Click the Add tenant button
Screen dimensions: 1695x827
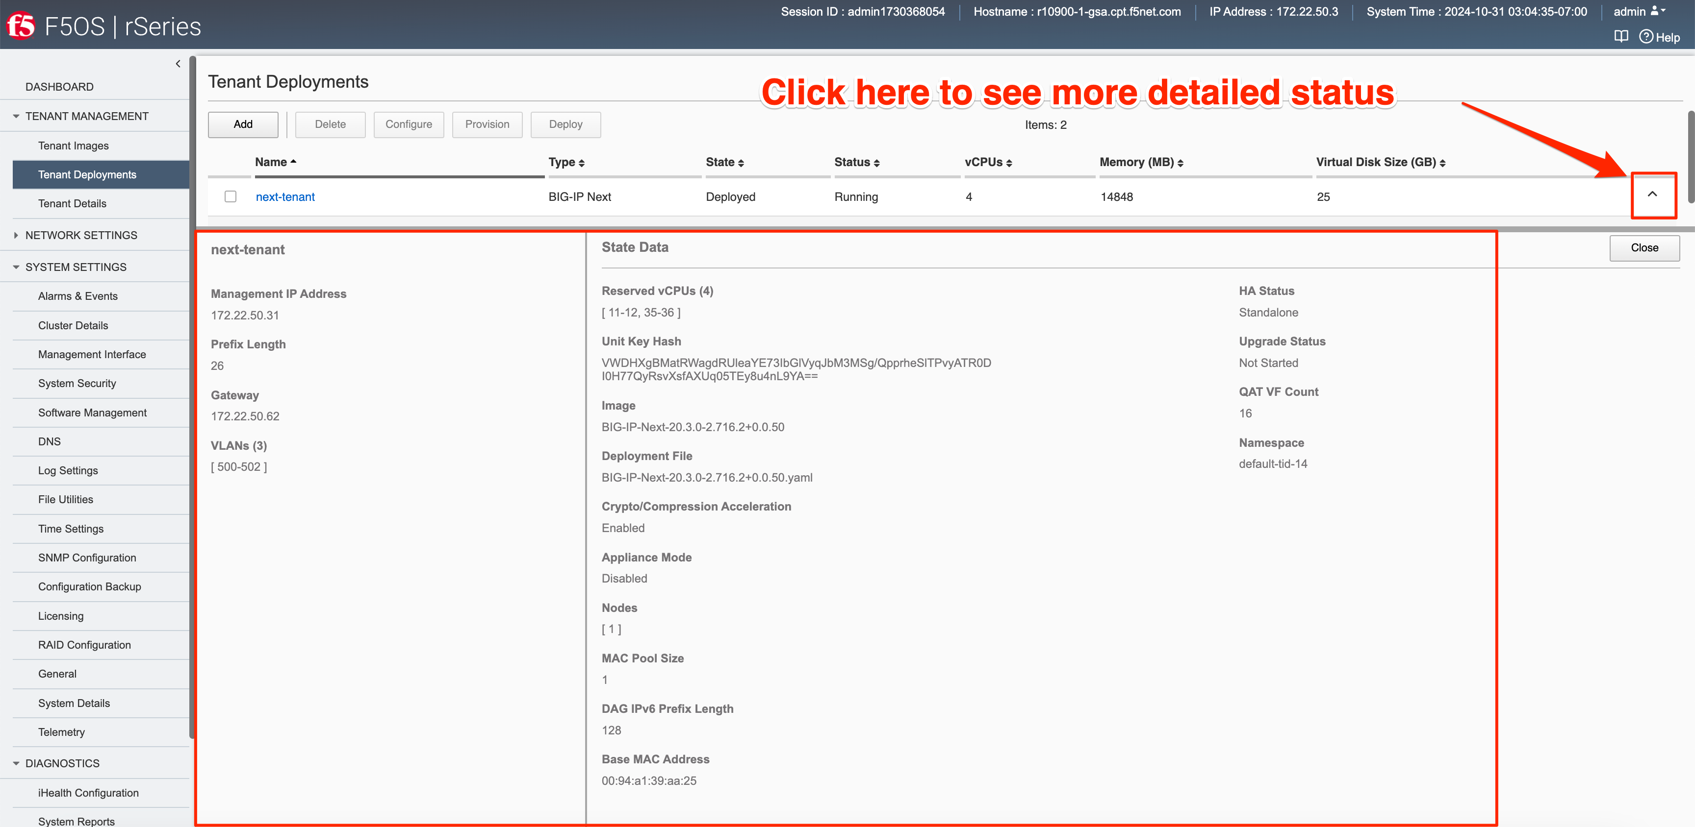point(243,124)
